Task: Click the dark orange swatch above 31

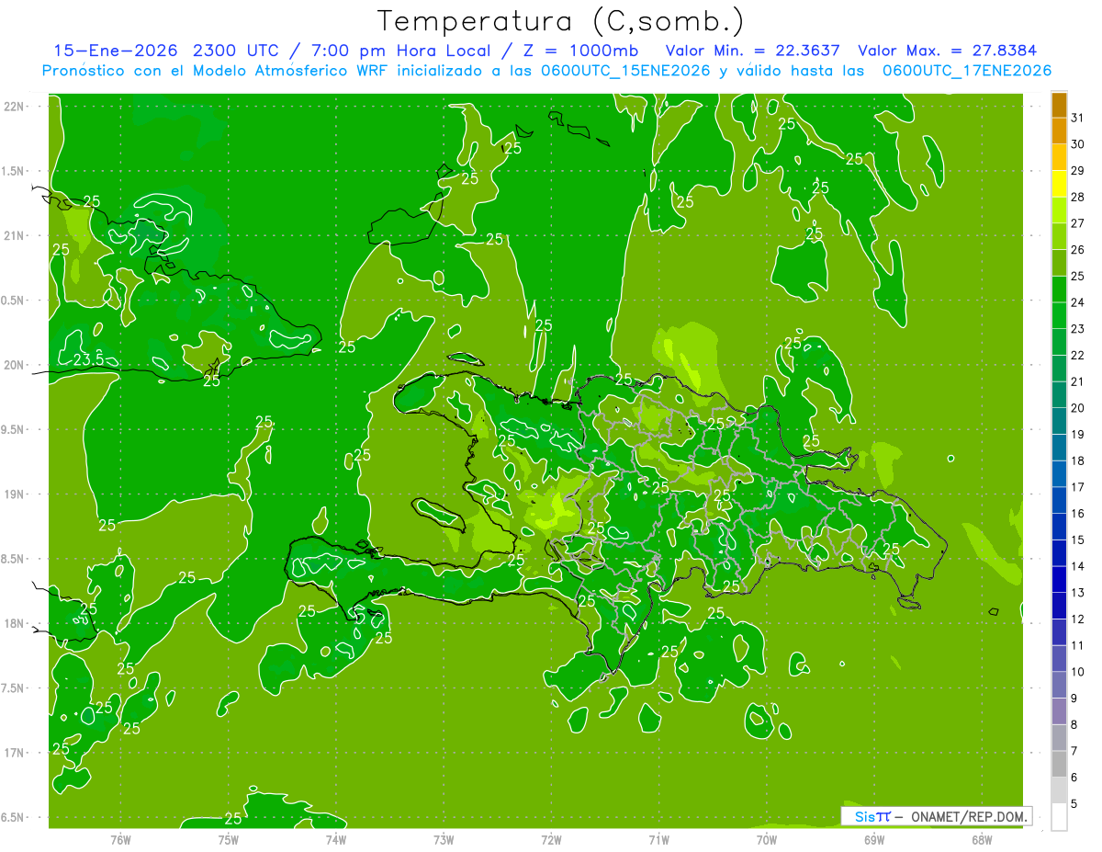Action: (x=1059, y=105)
